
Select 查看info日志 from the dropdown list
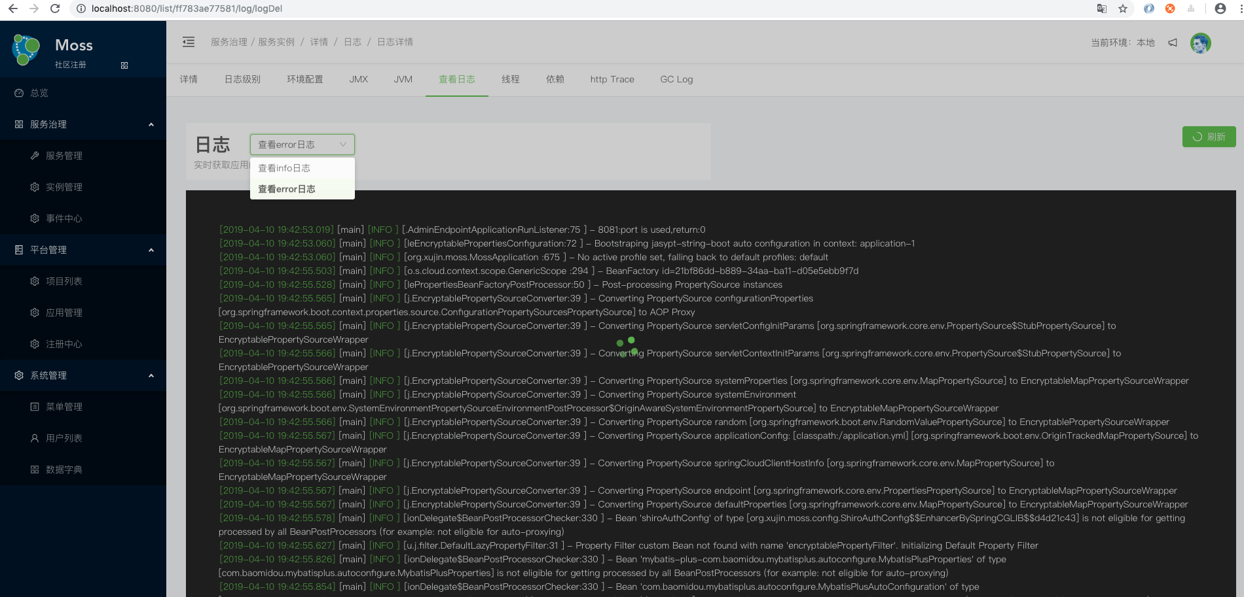coord(284,168)
